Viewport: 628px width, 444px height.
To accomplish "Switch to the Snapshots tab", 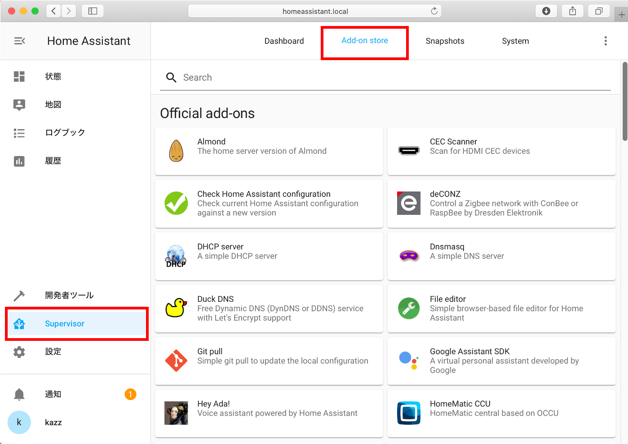I will click(x=445, y=41).
